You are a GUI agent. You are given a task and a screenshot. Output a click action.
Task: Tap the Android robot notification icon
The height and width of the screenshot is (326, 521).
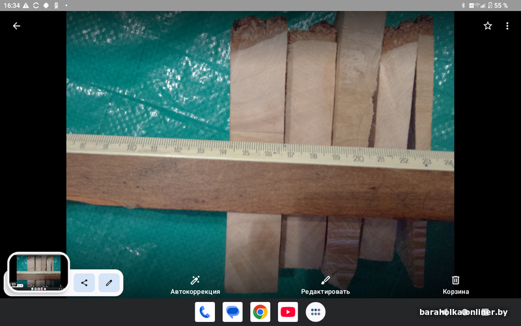click(x=46, y=5)
